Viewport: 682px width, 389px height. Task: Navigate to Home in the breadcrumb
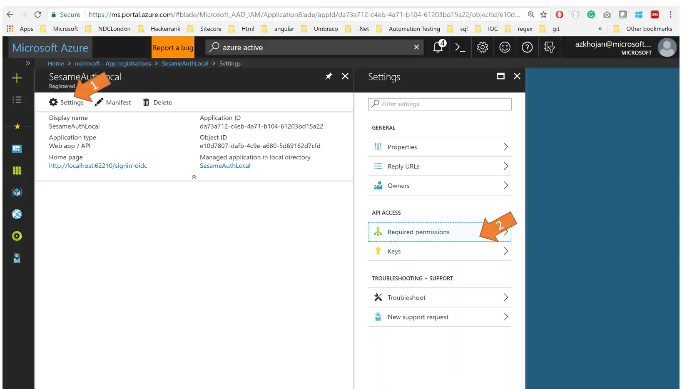(x=56, y=63)
